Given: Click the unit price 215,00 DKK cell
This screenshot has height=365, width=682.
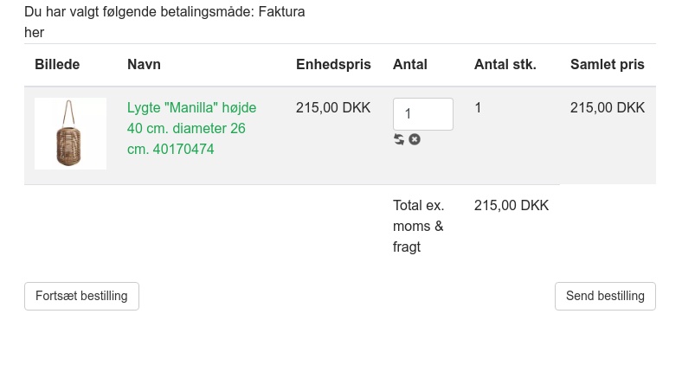Looking at the screenshot, I should coord(333,108).
